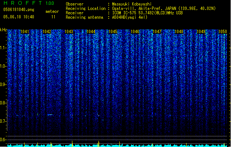Click the 0.6 kHz axis tick label
Screen dimensions: 231x147
coord(3,140)
